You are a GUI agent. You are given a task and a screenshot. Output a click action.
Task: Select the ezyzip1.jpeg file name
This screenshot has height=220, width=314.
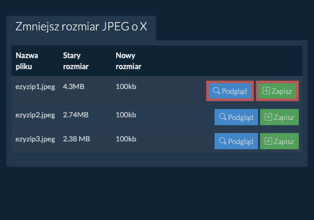coord(35,85)
